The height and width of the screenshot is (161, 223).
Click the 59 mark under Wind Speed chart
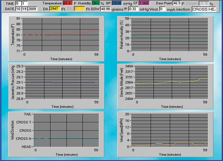[205, 150]
